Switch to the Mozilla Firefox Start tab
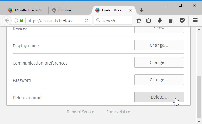Image resolution: width=202 pixels, height=124 pixels. click(26, 10)
